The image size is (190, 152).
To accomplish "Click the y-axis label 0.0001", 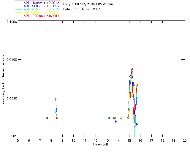I will point(12,136).
